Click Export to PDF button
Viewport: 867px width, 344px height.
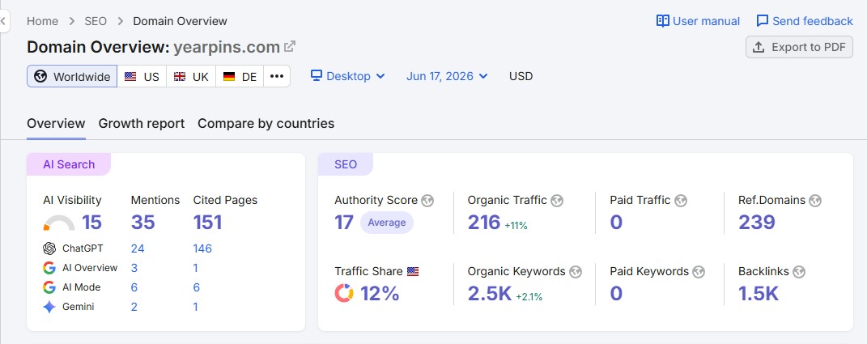[x=800, y=47]
